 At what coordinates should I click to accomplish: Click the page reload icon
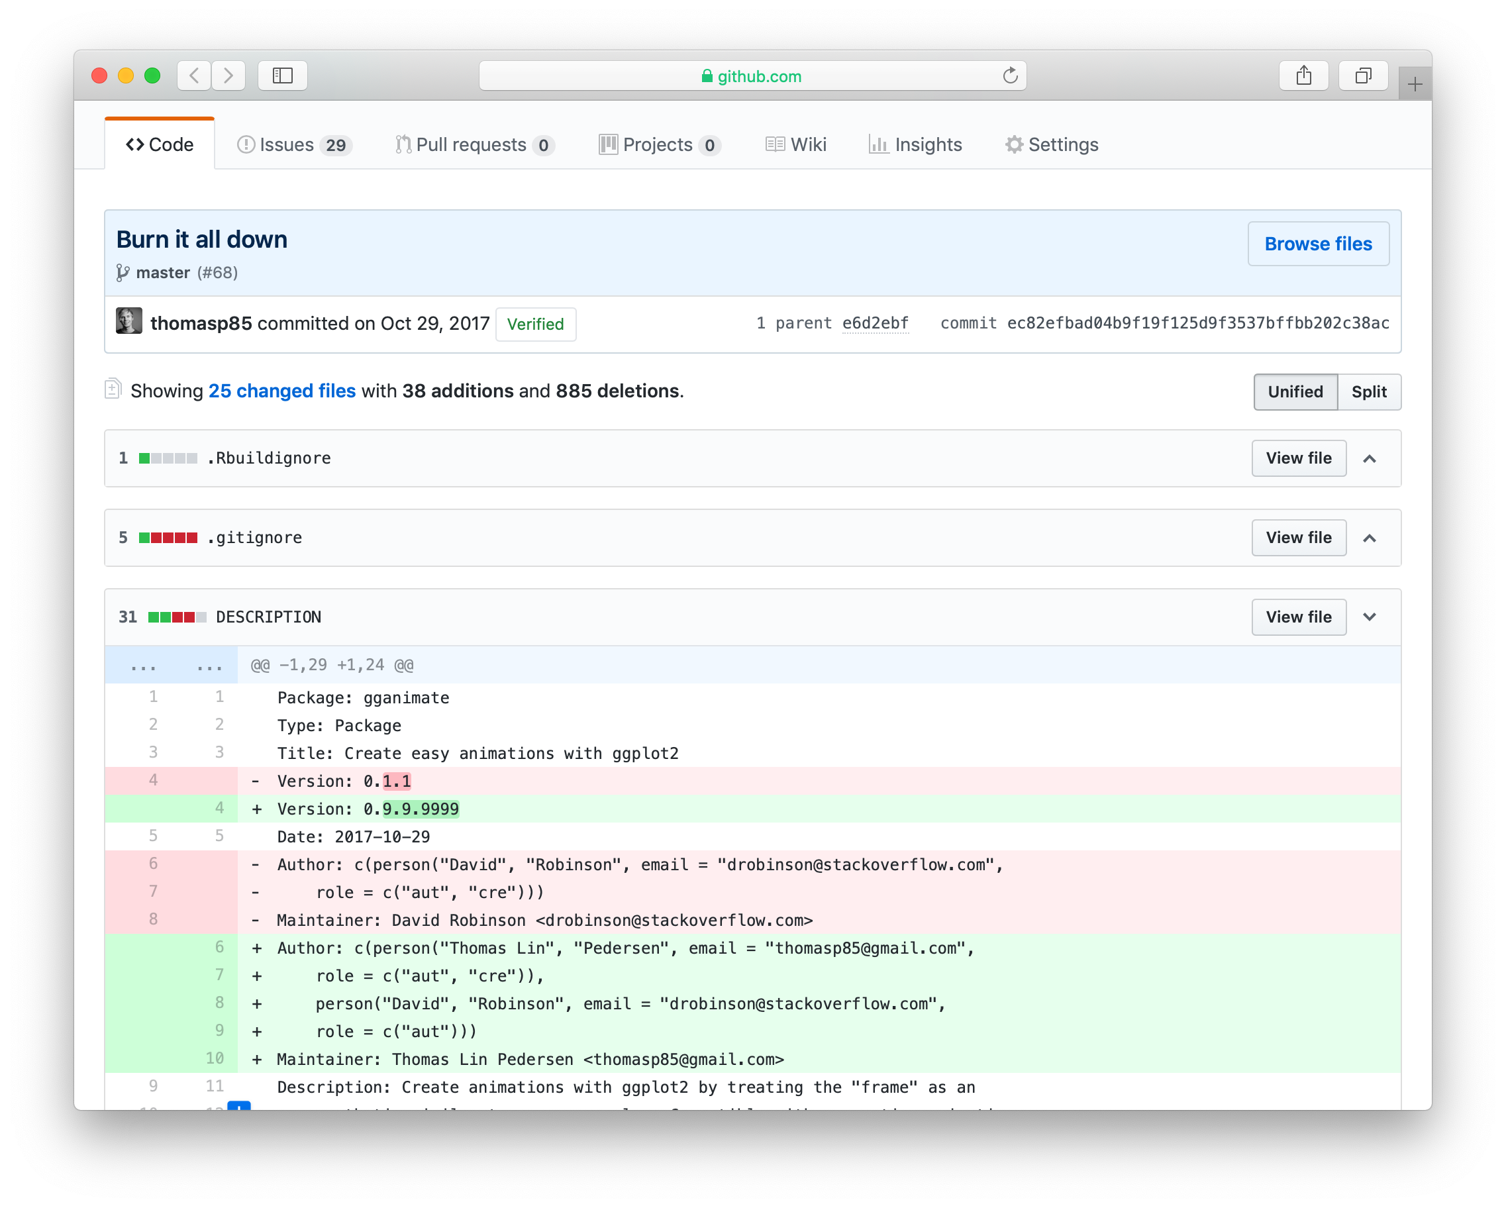pos(1009,75)
